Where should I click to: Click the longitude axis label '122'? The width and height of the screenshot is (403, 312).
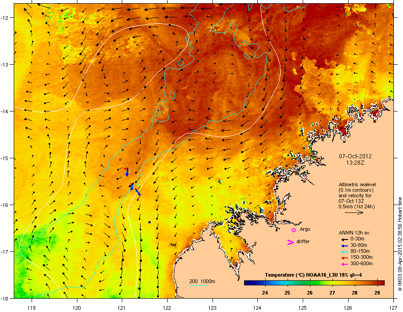(167, 307)
